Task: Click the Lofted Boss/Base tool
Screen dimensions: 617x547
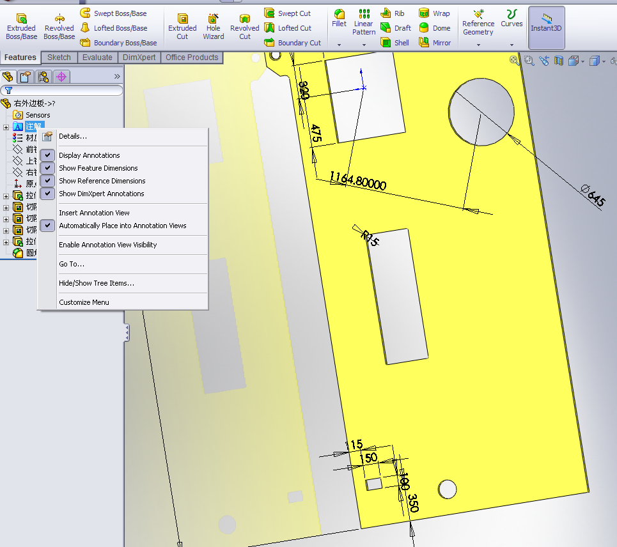Action: click(114, 28)
